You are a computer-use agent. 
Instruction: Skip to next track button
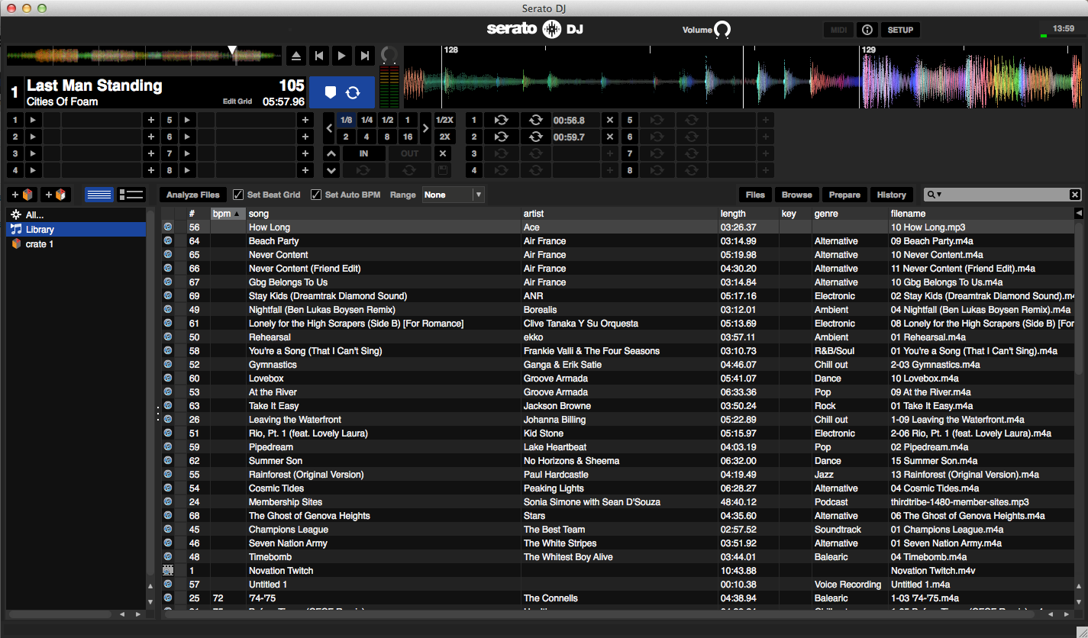365,56
